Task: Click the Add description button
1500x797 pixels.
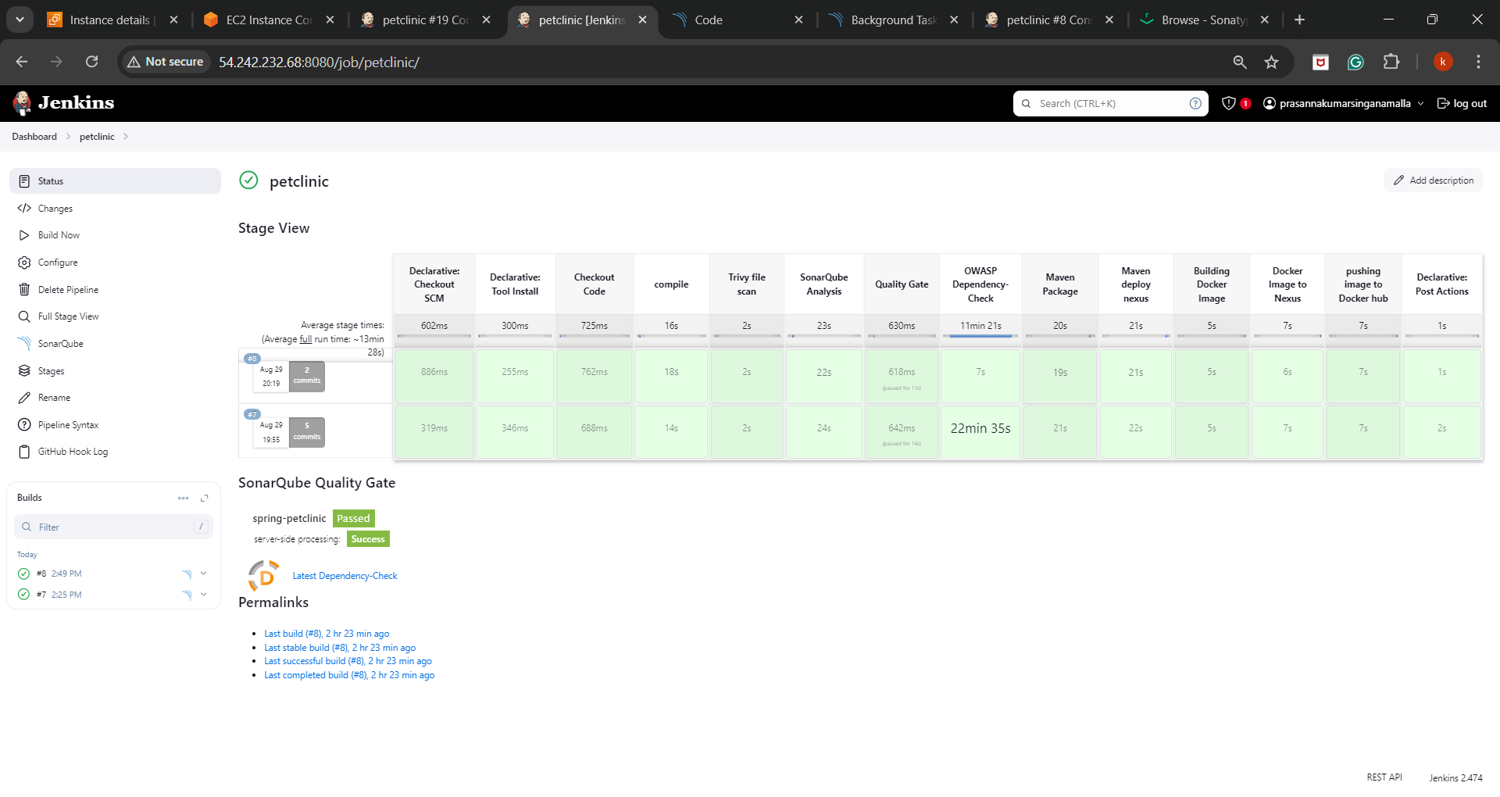Action: point(1433,180)
